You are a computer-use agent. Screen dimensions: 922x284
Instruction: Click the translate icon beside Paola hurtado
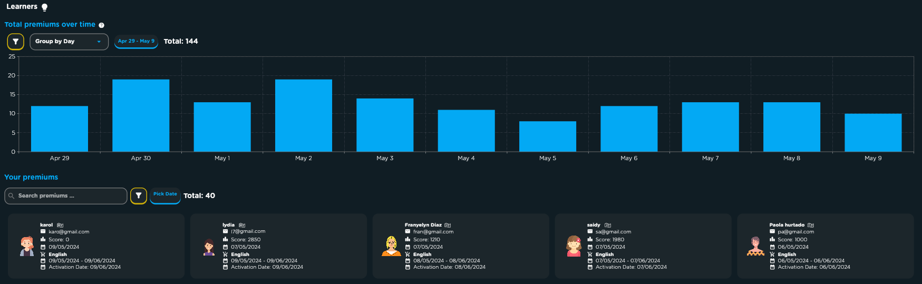point(811,225)
